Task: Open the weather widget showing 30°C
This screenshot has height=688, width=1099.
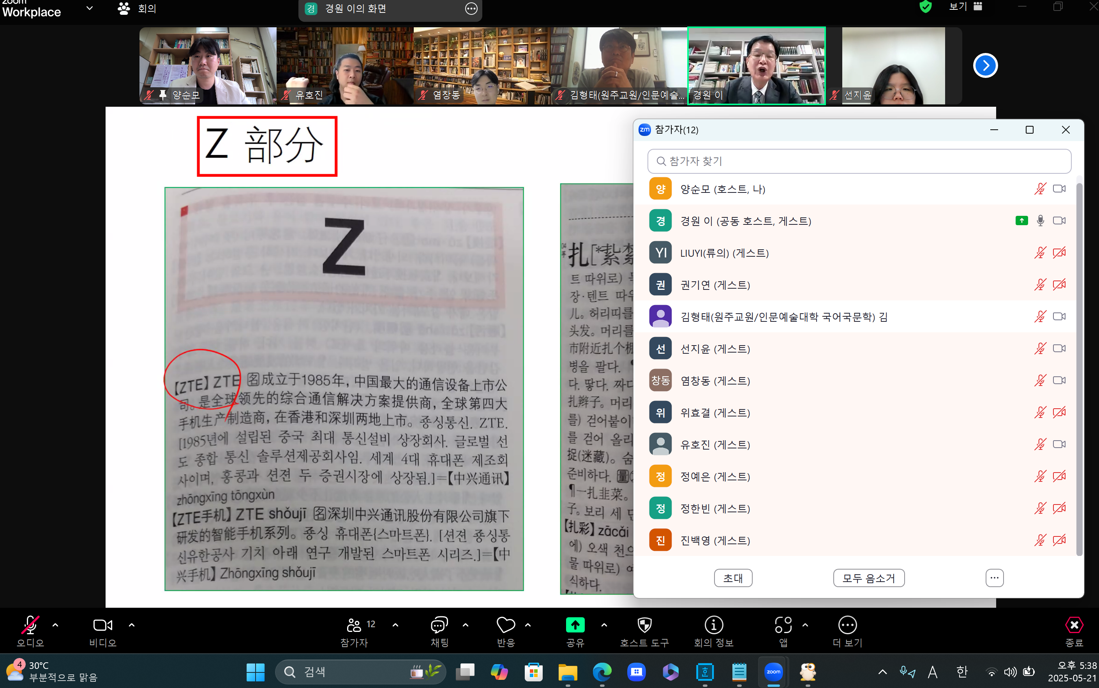Action: [51, 672]
